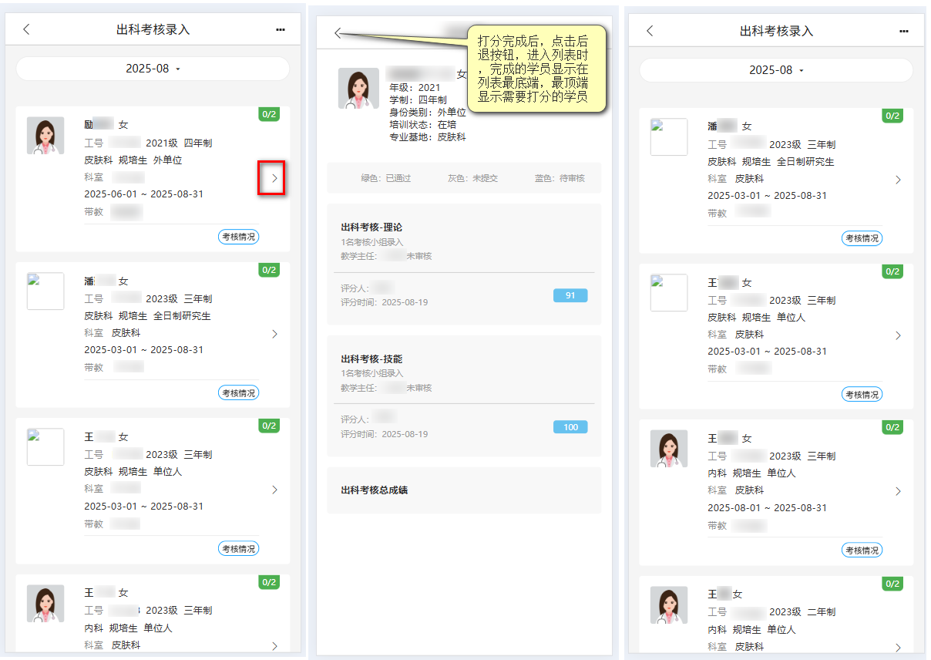Open the 2025-08 month picker in left panel
Viewport: 931px width, 660px height.
pyautogui.click(x=153, y=69)
